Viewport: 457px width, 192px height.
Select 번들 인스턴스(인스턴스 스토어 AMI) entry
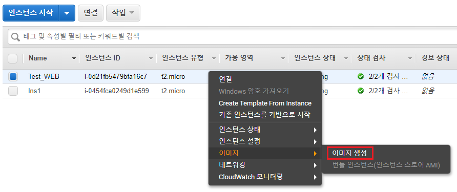[386, 165]
